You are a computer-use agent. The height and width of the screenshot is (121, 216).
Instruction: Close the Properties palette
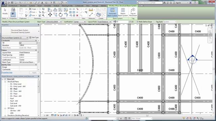[38, 25]
